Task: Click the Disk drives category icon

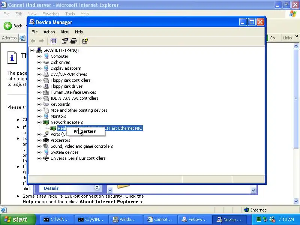Action: (x=46, y=62)
